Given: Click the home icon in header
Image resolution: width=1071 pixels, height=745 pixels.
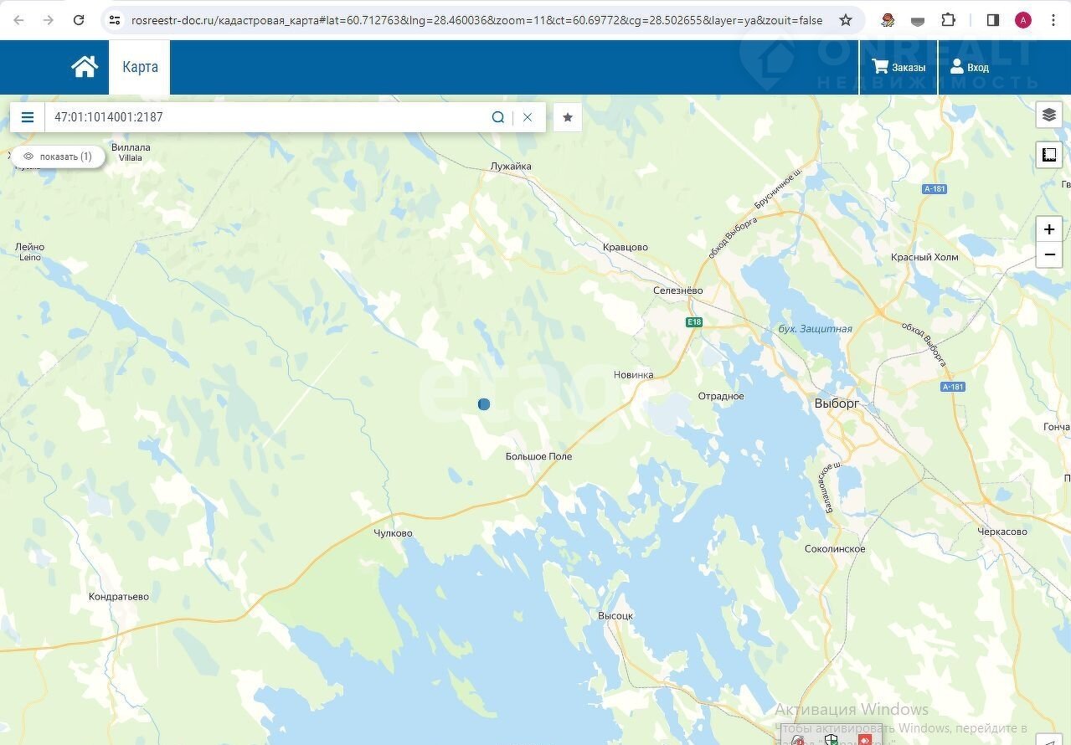Looking at the screenshot, I should 85,67.
